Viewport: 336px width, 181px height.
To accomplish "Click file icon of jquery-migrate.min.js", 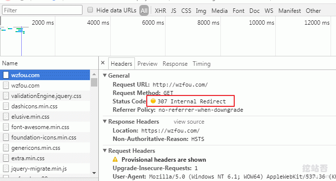I will pyautogui.click(x=6, y=169).
